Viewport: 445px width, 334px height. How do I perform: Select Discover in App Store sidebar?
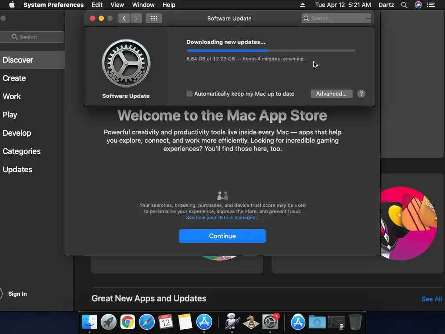tap(32, 60)
